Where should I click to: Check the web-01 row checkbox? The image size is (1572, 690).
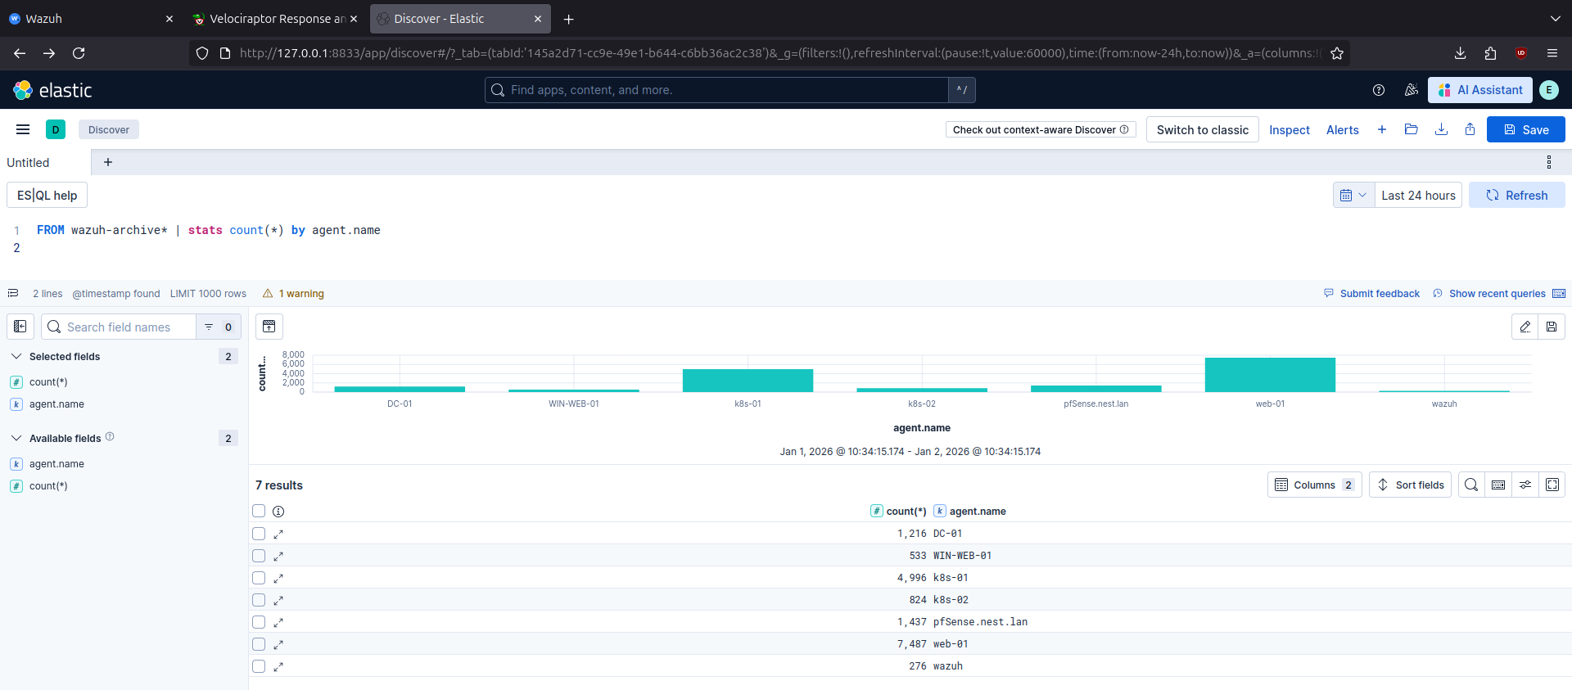coord(259,644)
